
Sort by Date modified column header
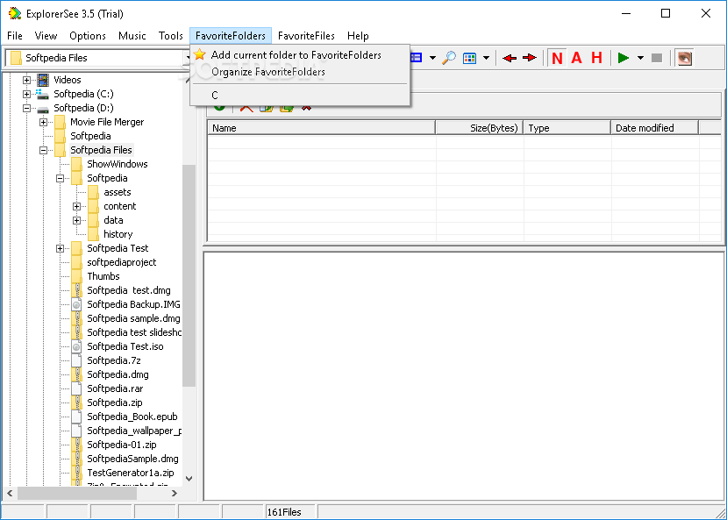click(655, 128)
